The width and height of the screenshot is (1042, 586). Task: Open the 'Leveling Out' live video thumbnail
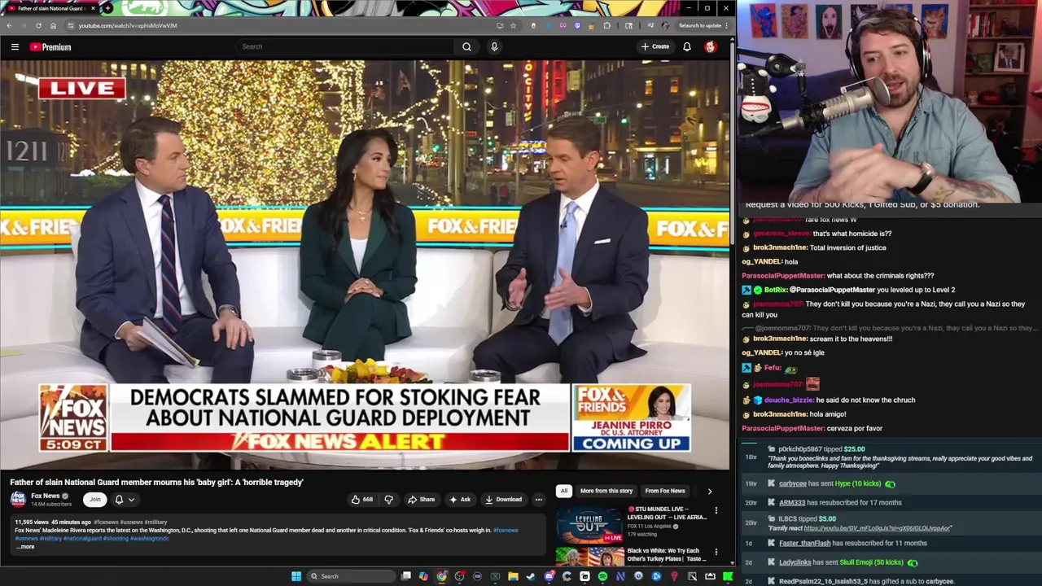pyautogui.click(x=589, y=524)
